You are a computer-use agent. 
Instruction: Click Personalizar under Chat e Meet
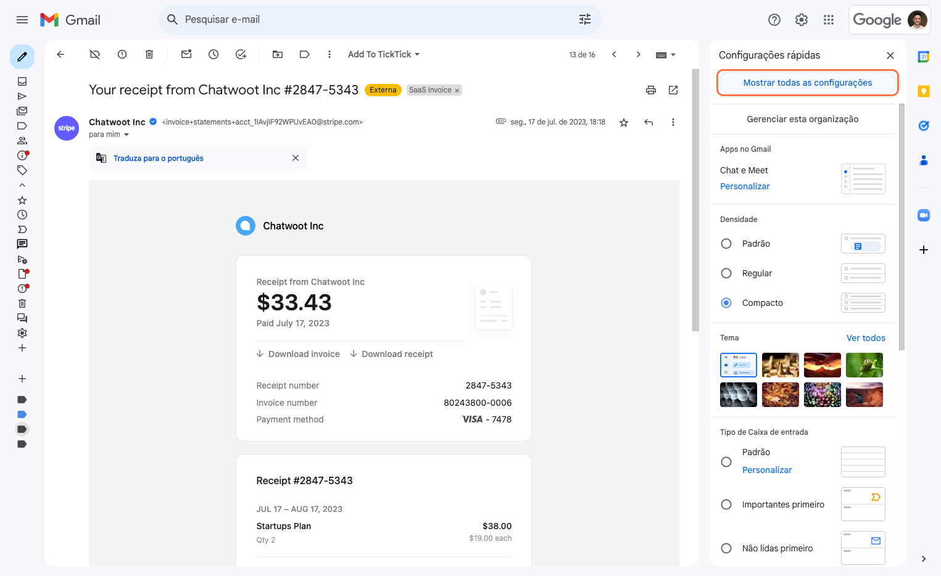(745, 186)
